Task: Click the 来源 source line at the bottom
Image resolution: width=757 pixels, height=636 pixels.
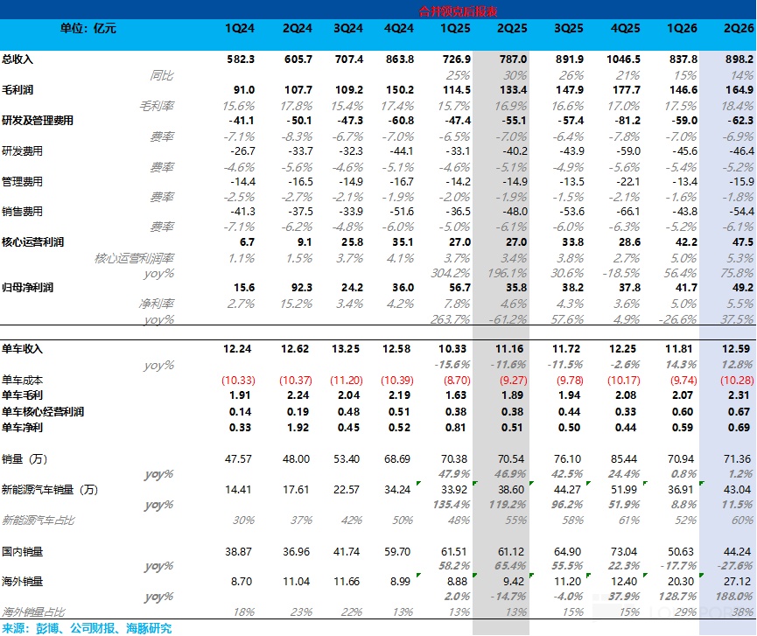Action: pos(87,628)
